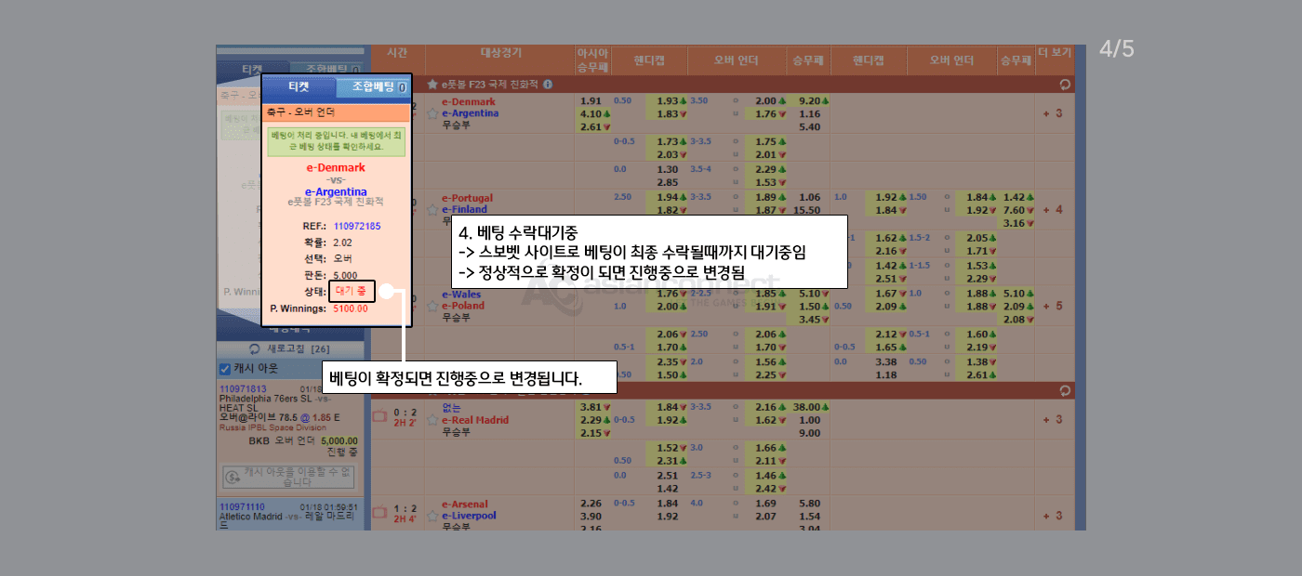Expand +3 more markets for e-Denmark match
1302x576 pixels.
click(x=1053, y=113)
